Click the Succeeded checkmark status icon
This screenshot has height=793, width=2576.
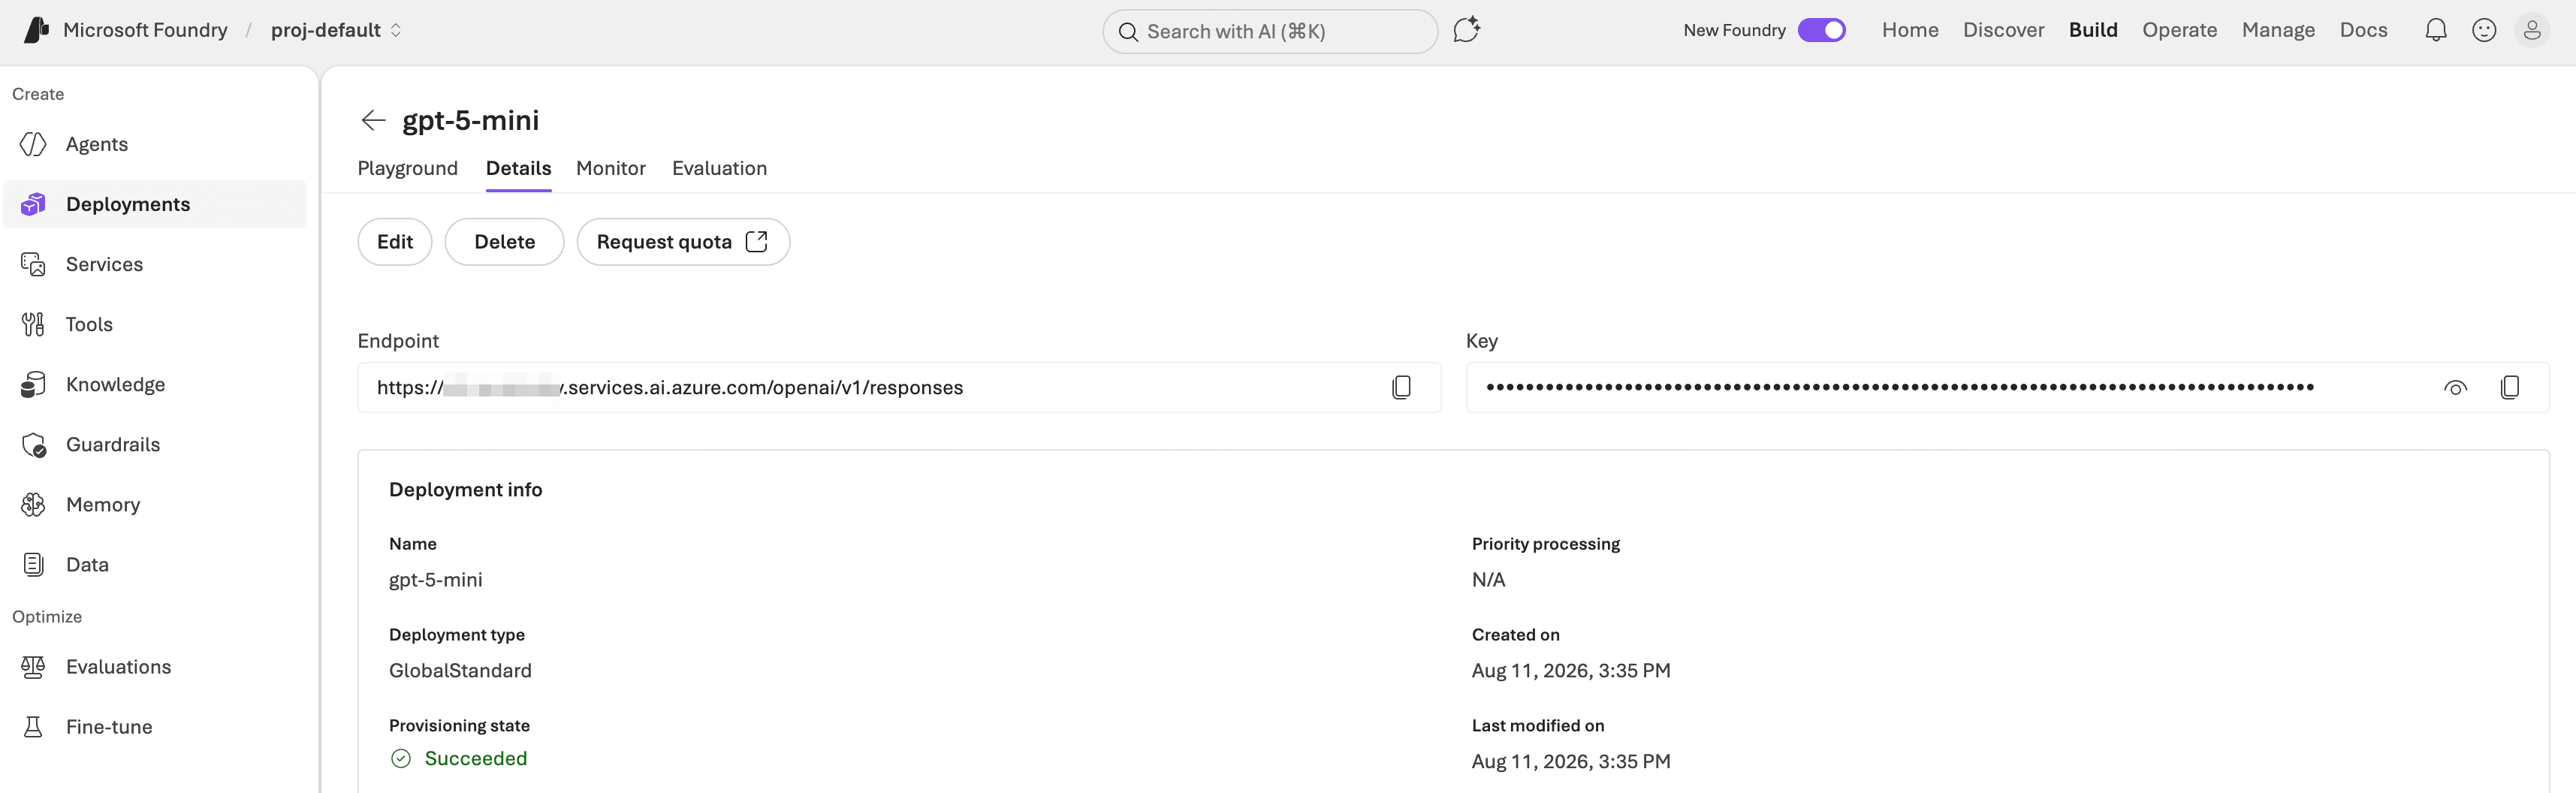[401, 758]
